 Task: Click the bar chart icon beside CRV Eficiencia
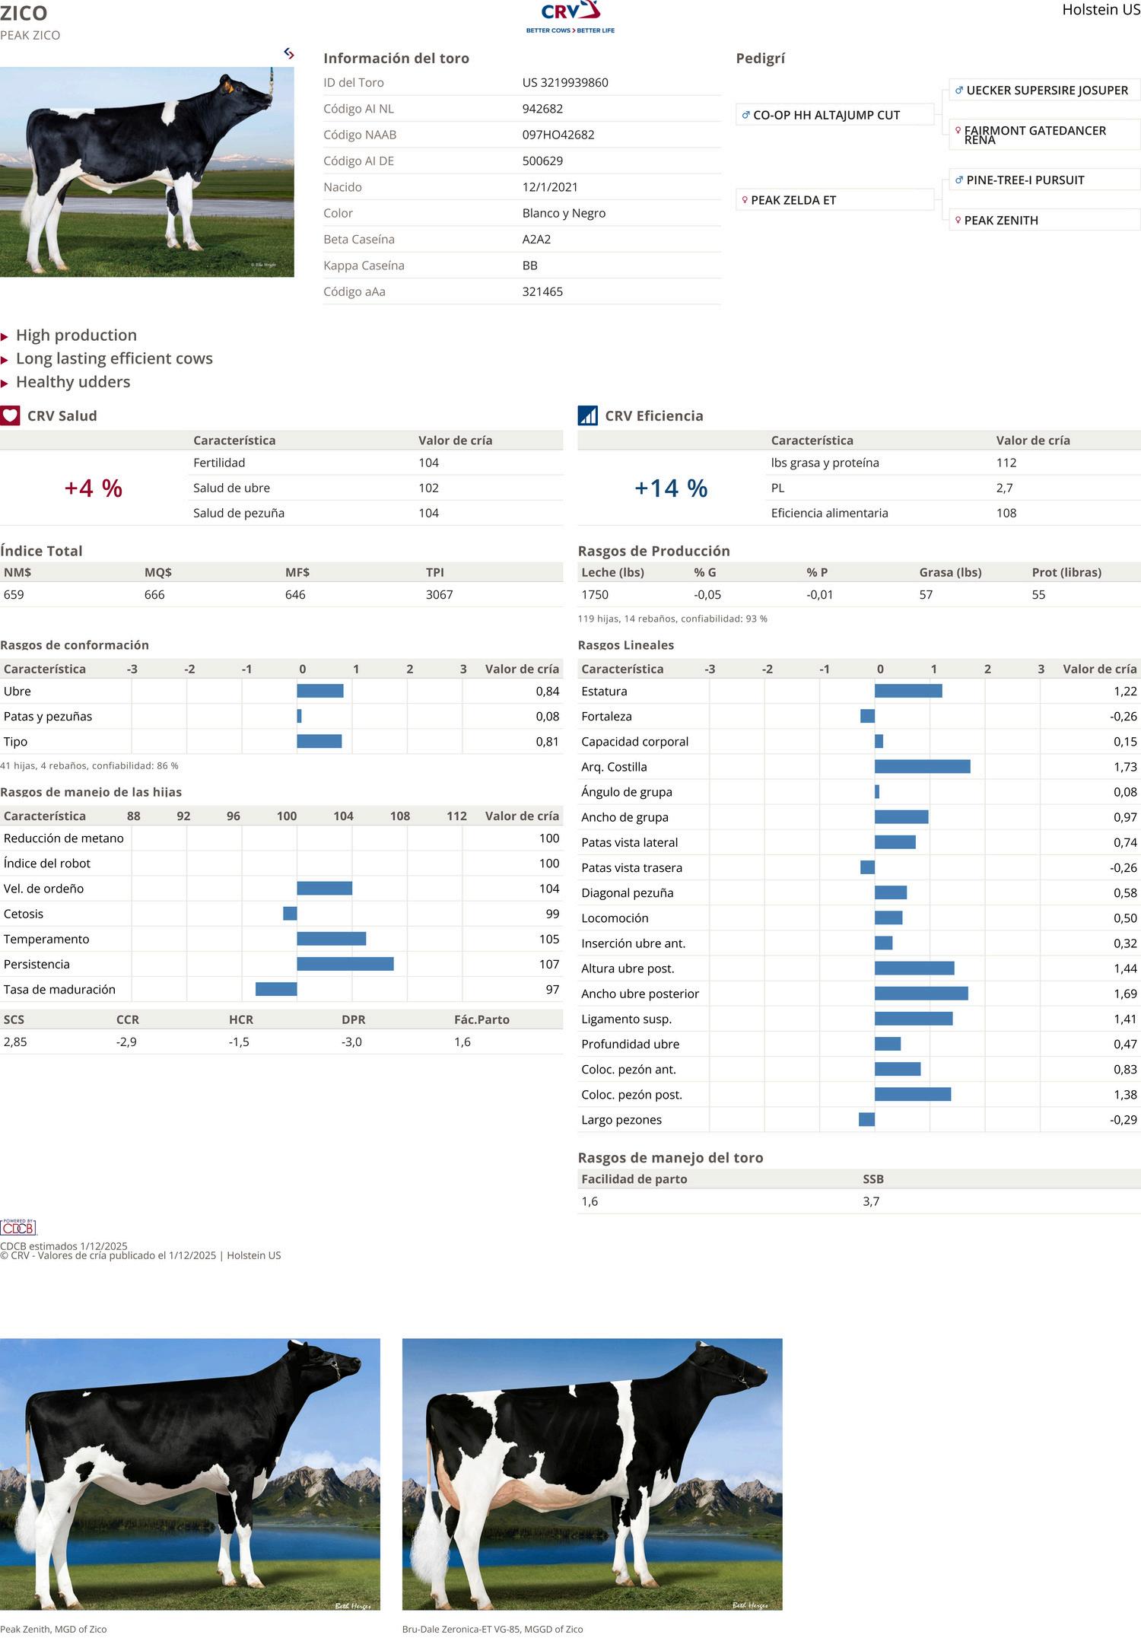[x=588, y=415]
